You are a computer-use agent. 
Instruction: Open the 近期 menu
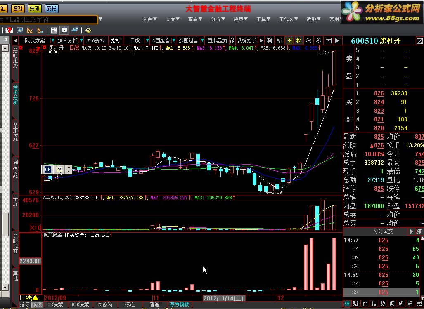313,19
